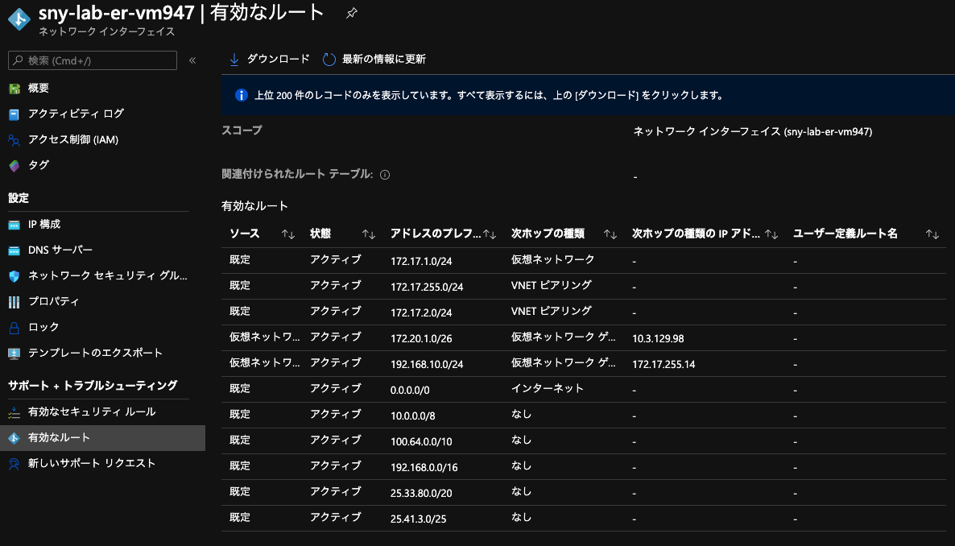Pin the 有効なルート page using the pin icon
Screen dimensions: 955x546
pos(349,13)
